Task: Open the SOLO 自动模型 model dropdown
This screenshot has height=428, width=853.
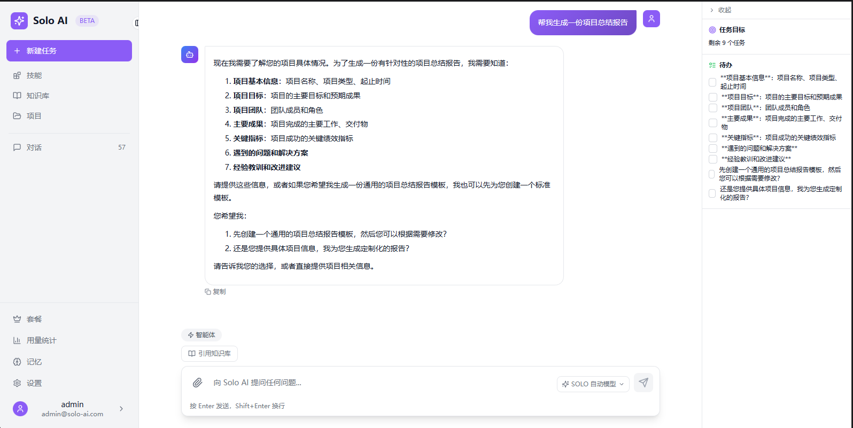Action: tap(593, 384)
